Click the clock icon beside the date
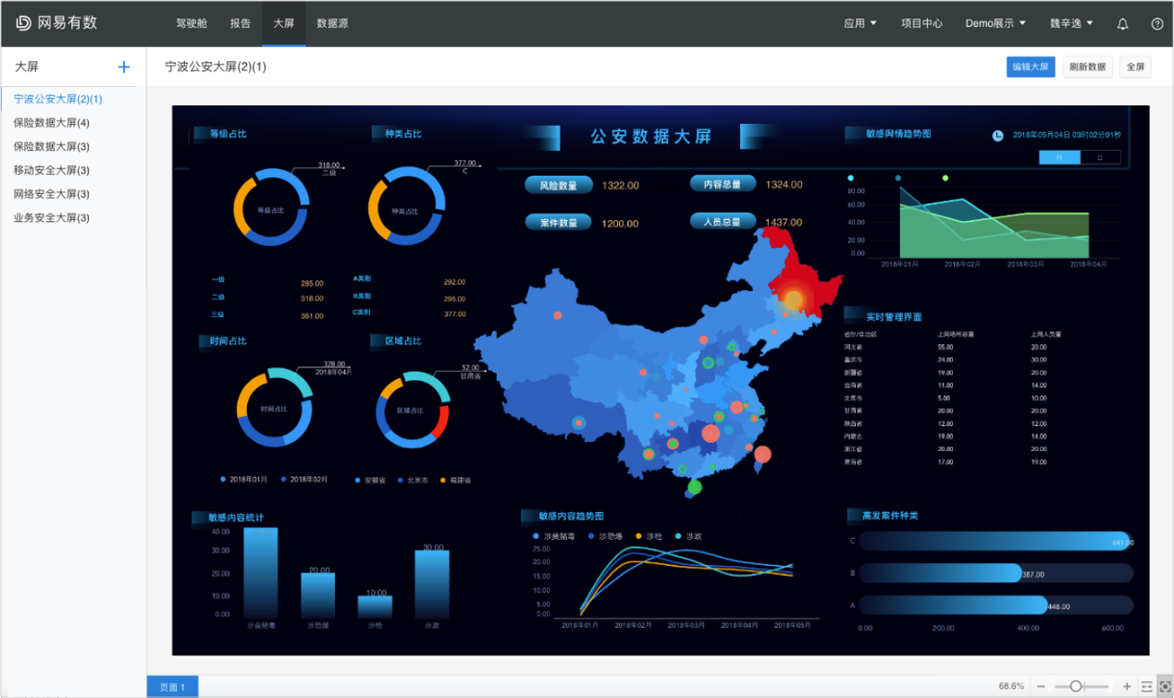 click(997, 136)
